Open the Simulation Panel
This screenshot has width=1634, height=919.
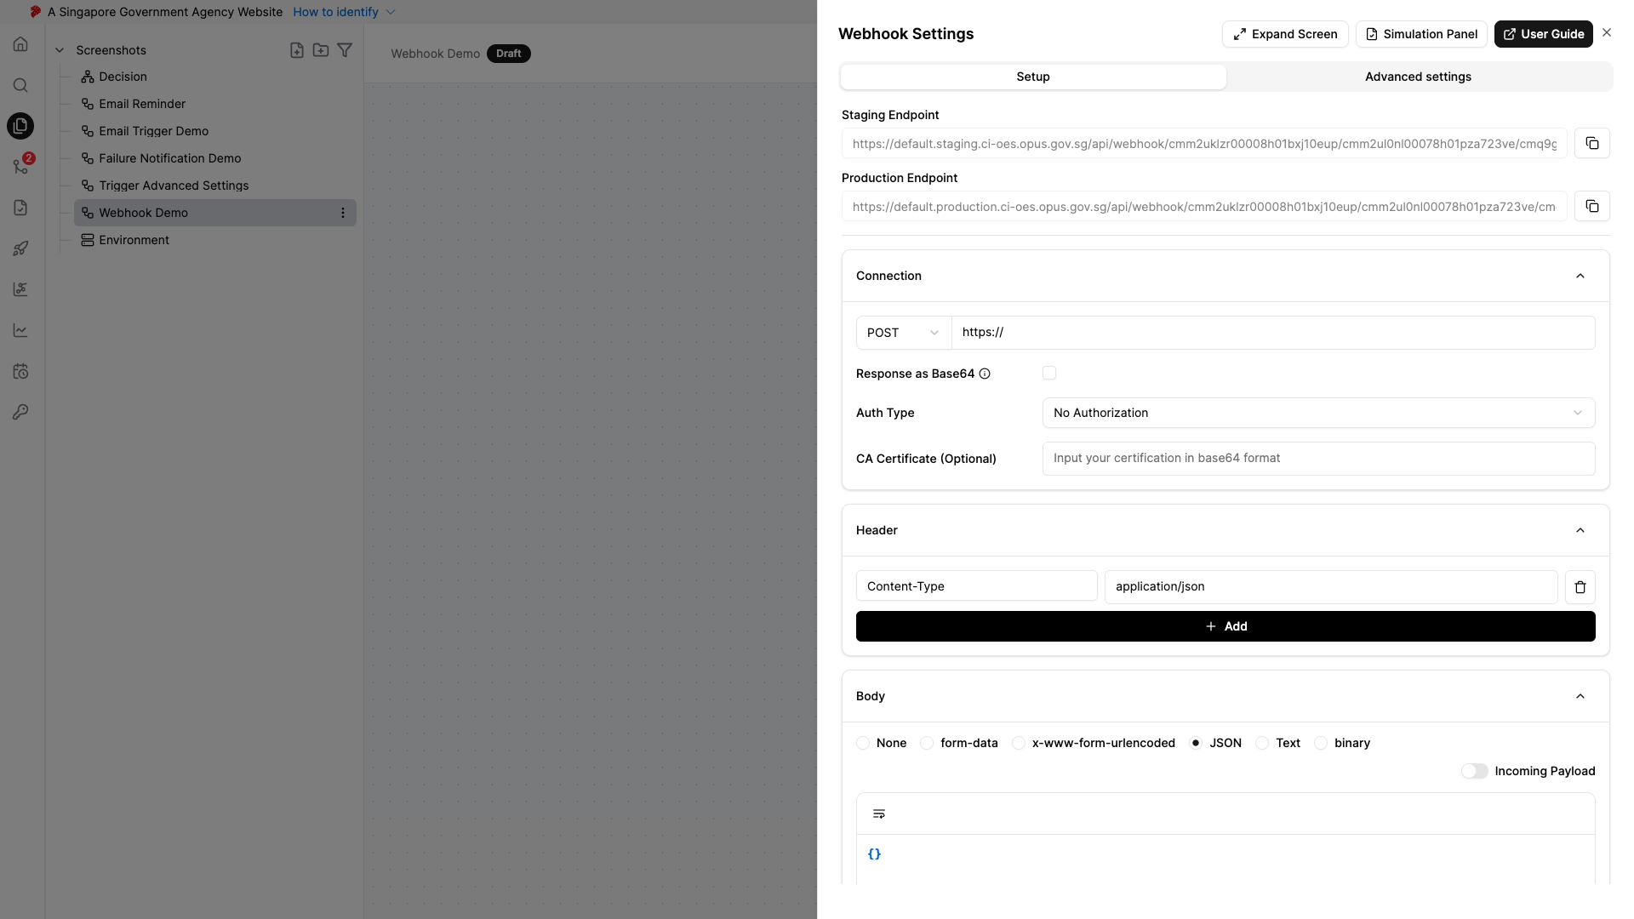1421,34
